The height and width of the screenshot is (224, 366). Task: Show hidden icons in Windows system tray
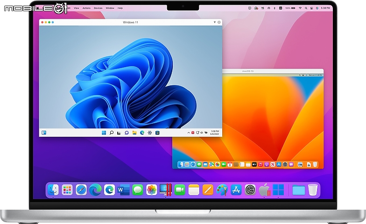point(189,133)
